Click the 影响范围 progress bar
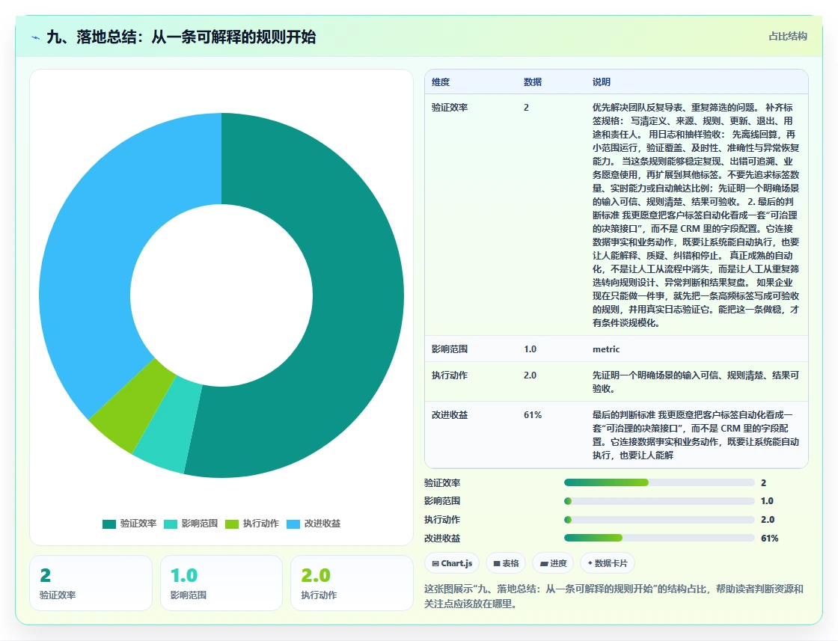838x641 pixels. [659, 501]
